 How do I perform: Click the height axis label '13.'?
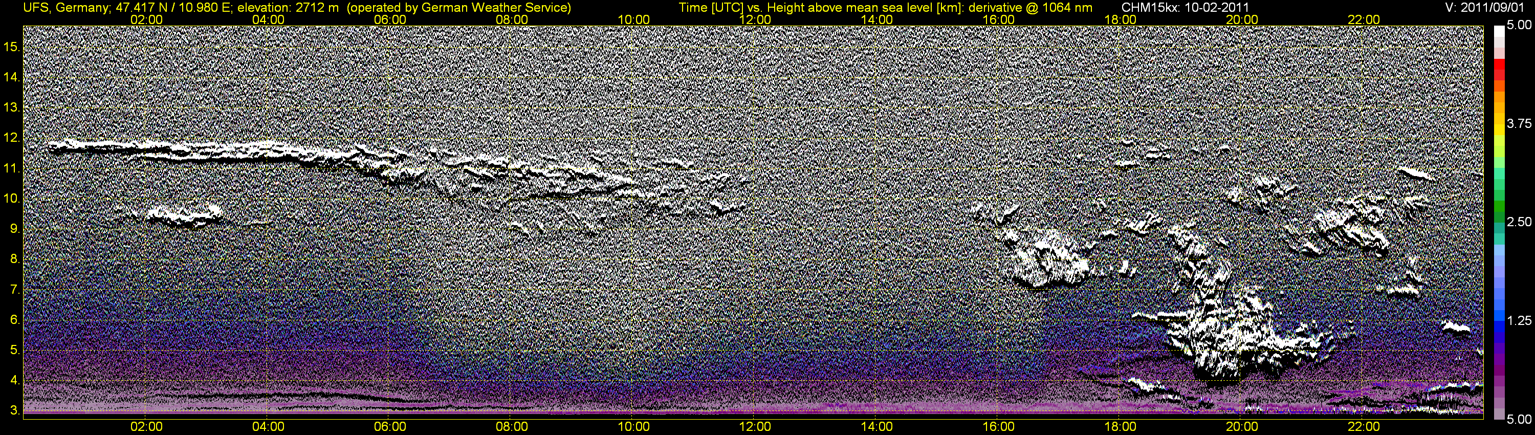pyautogui.click(x=12, y=107)
